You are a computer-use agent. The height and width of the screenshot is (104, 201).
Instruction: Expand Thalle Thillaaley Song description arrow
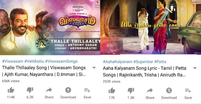(94, 68)
